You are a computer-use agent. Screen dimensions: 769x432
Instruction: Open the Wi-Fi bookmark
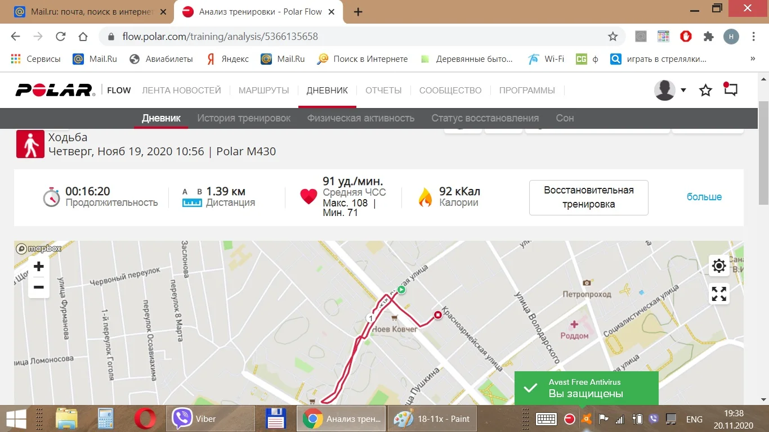pyautogui.click(x=546, y=58)
